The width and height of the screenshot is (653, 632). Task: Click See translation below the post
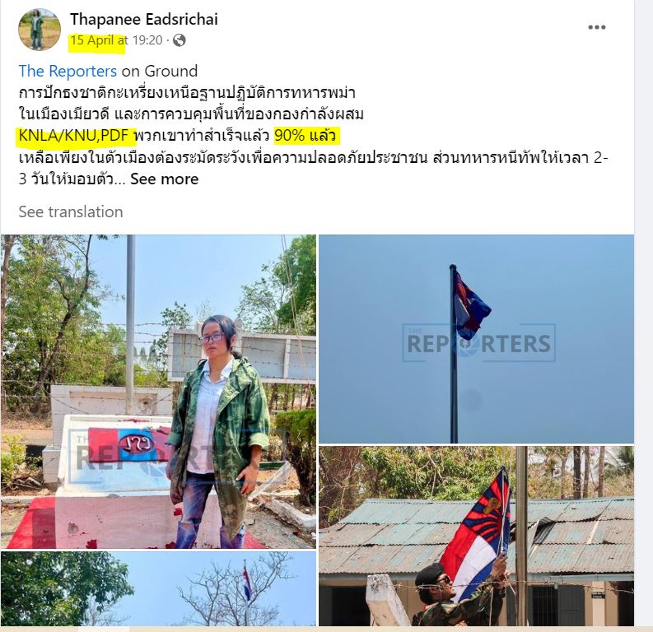[x=71, y=211]
